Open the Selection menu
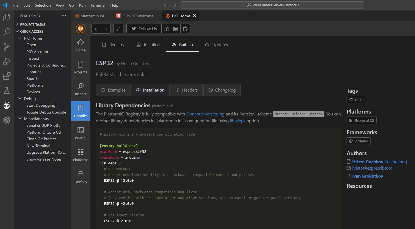The height and width of the screenshot is (229, 415). [43, 5]
